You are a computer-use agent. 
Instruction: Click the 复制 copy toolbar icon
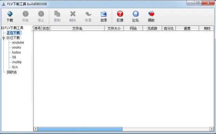click(57, 14)
